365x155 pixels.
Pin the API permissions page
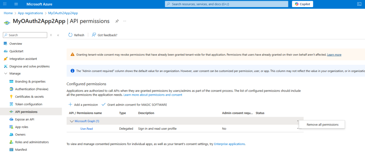pyautogui.click(x=117, y=21)
